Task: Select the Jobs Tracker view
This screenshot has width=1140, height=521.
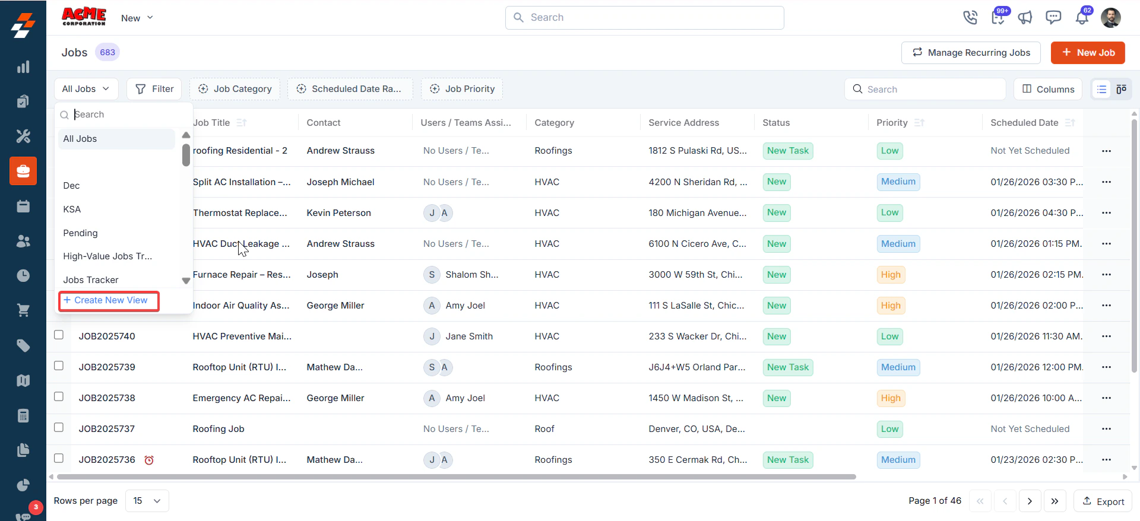Action: point(117,280)
